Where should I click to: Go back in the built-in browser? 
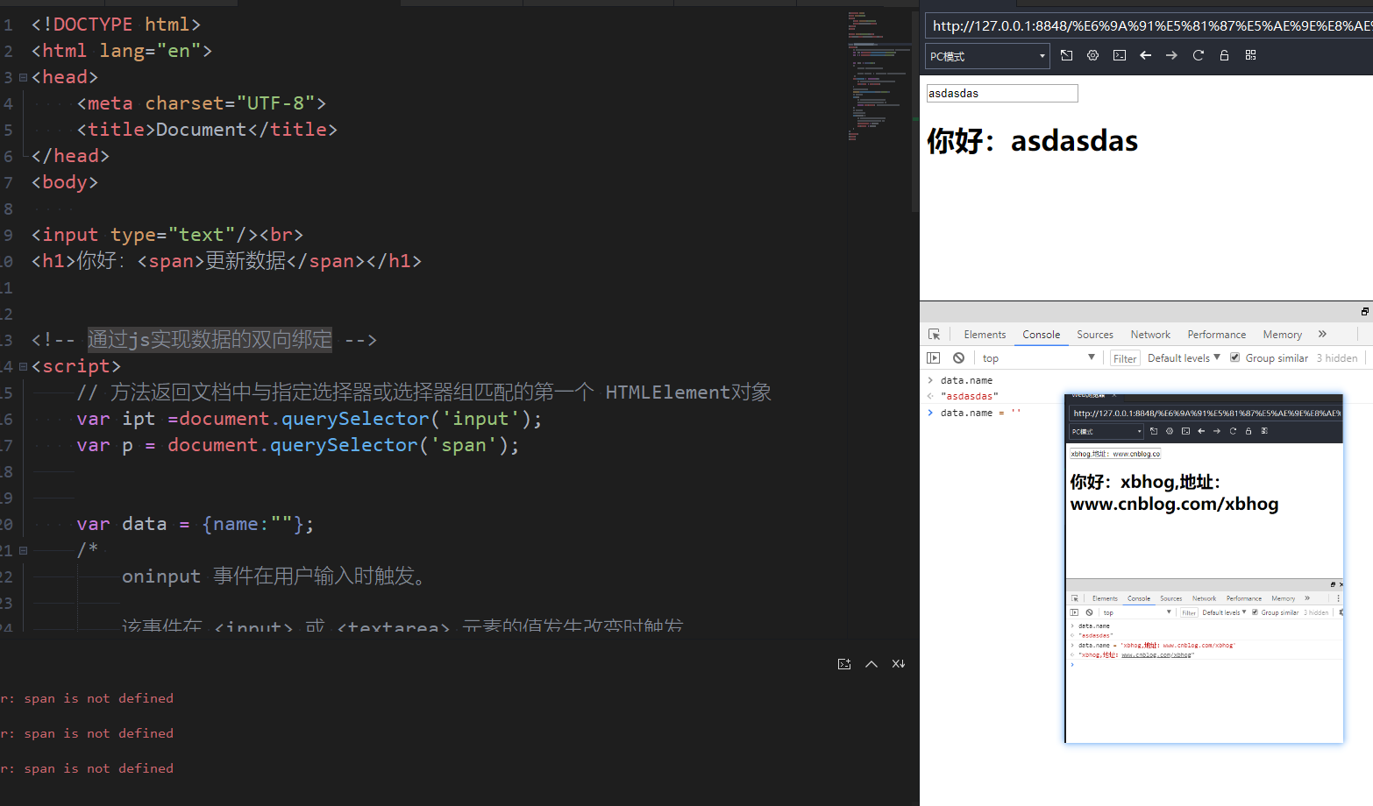[x=1145, y=55]
